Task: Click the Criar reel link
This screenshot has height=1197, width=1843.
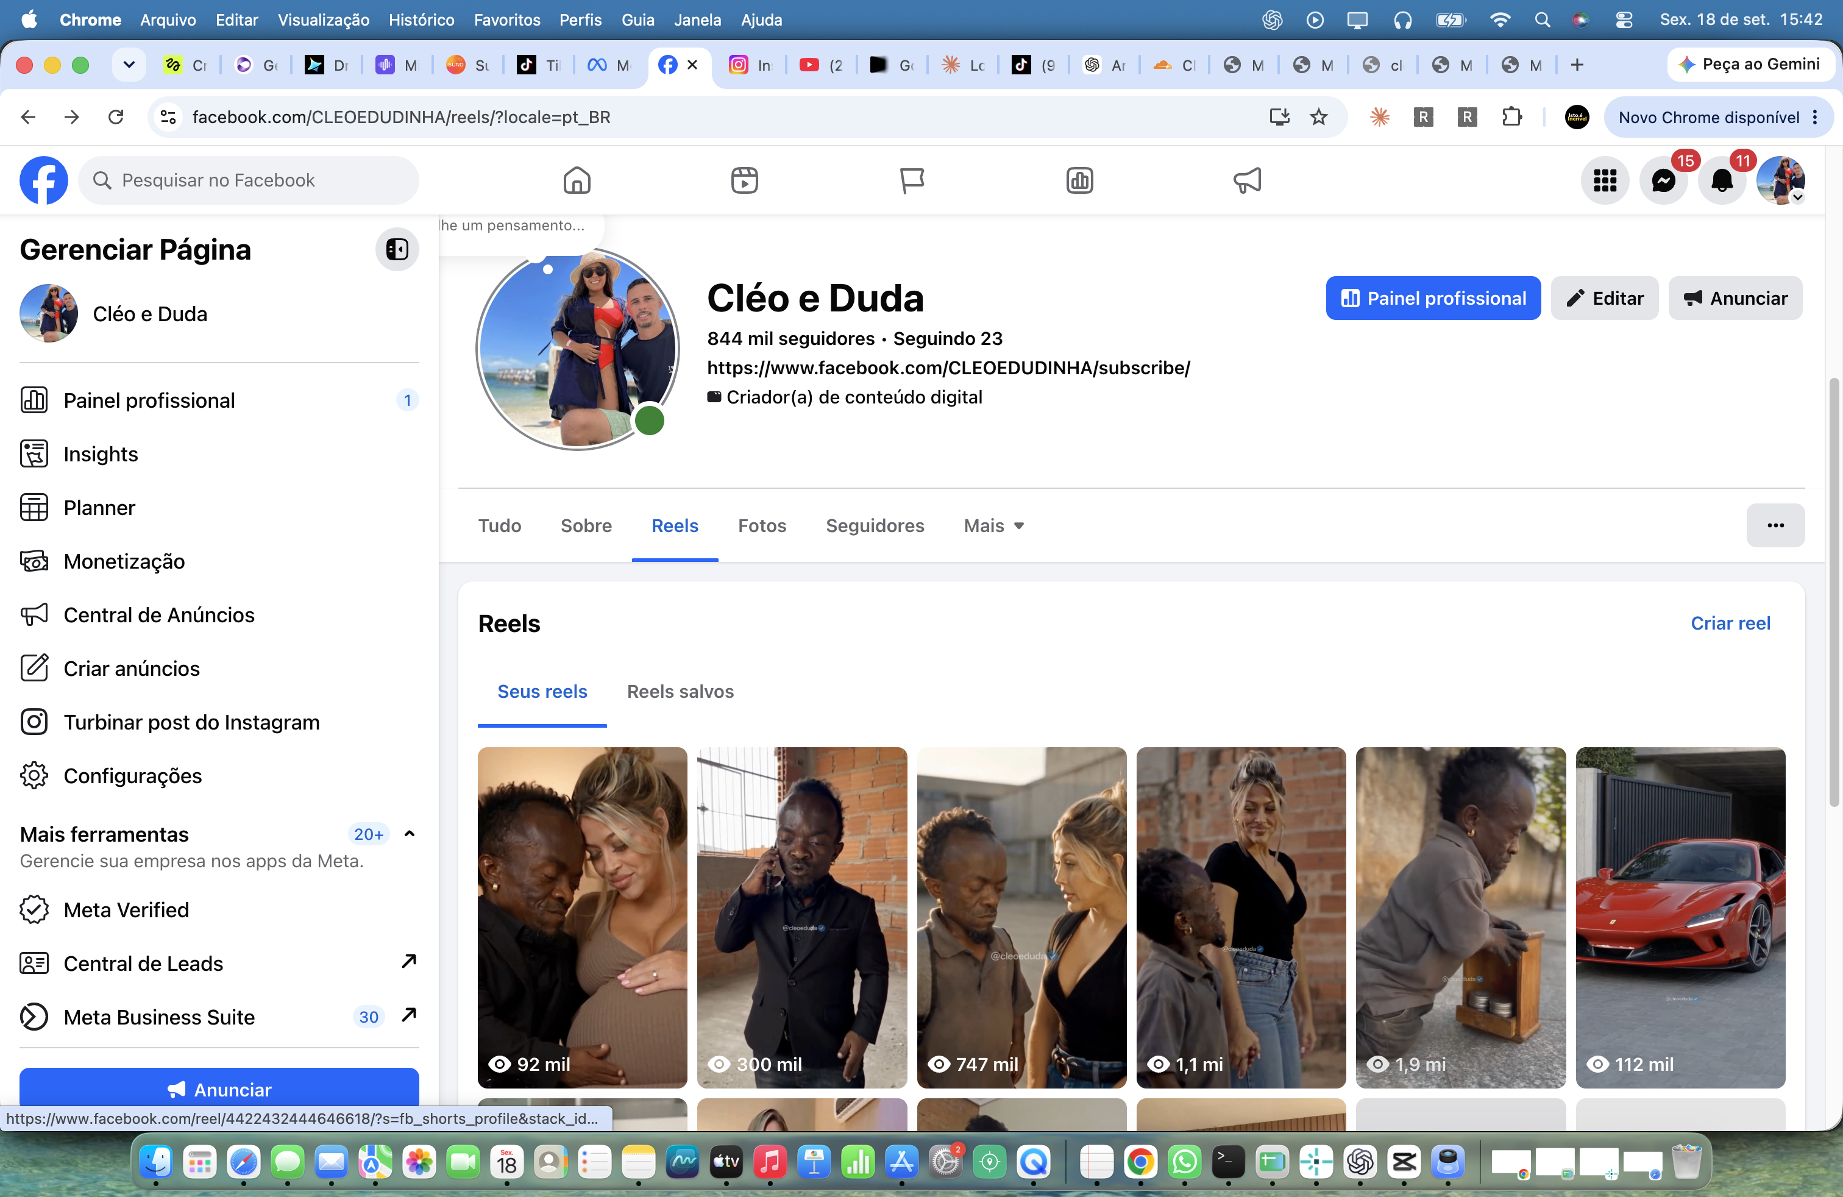Action: click(x=1730, y=623)
